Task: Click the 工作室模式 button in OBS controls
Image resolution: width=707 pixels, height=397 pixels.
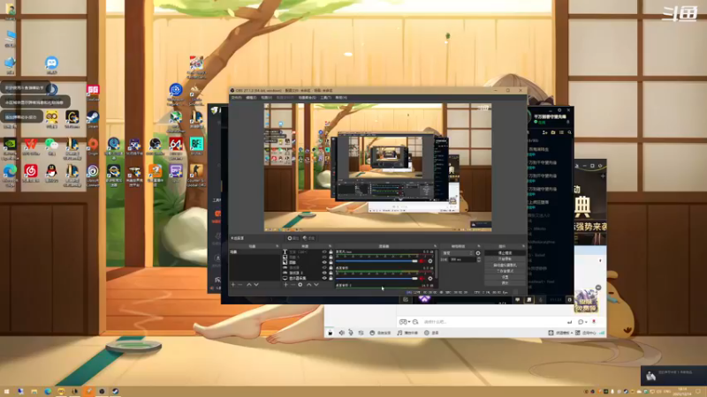Action: pos(505,271)
